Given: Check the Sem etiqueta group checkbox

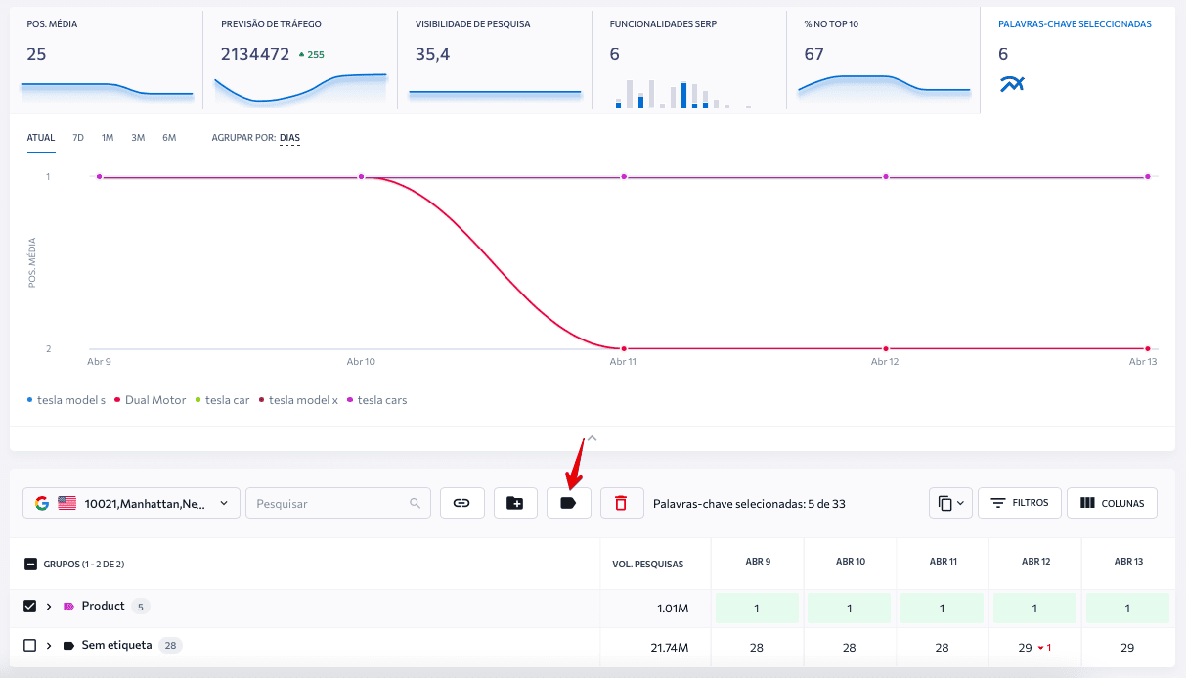Looking at the screenshot, I should click(30, 646).
